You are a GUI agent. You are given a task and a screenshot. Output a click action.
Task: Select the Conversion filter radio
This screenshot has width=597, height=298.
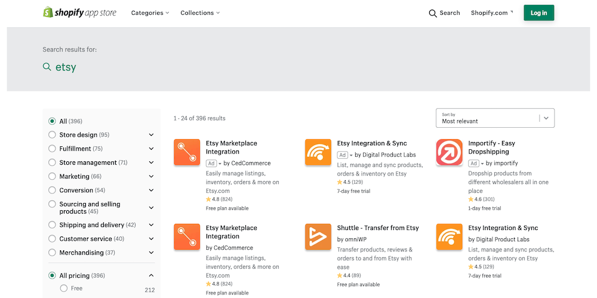click(x=52, y=190)
